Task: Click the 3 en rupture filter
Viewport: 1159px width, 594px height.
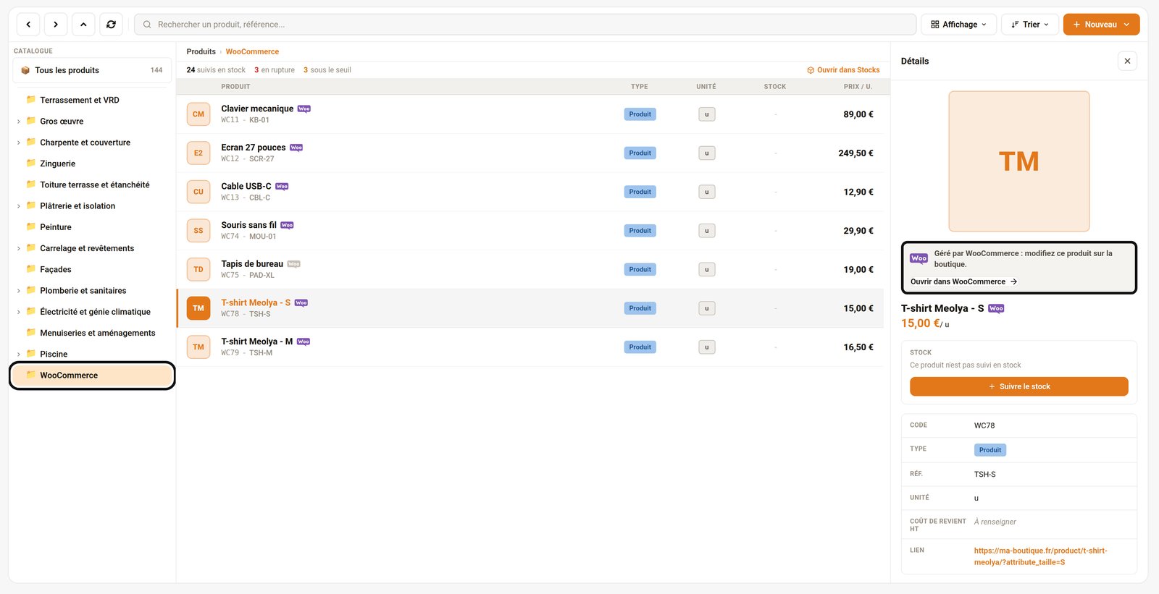Action: [274, 70]
